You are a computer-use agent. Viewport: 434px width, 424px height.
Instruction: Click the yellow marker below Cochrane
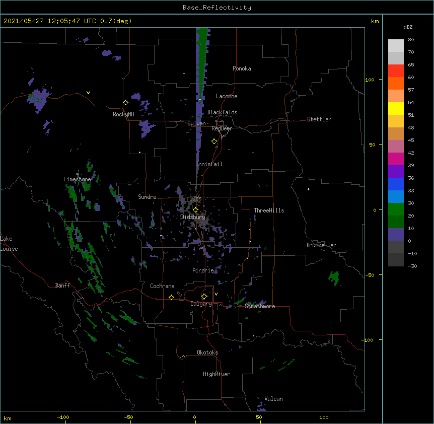[171, 297]
